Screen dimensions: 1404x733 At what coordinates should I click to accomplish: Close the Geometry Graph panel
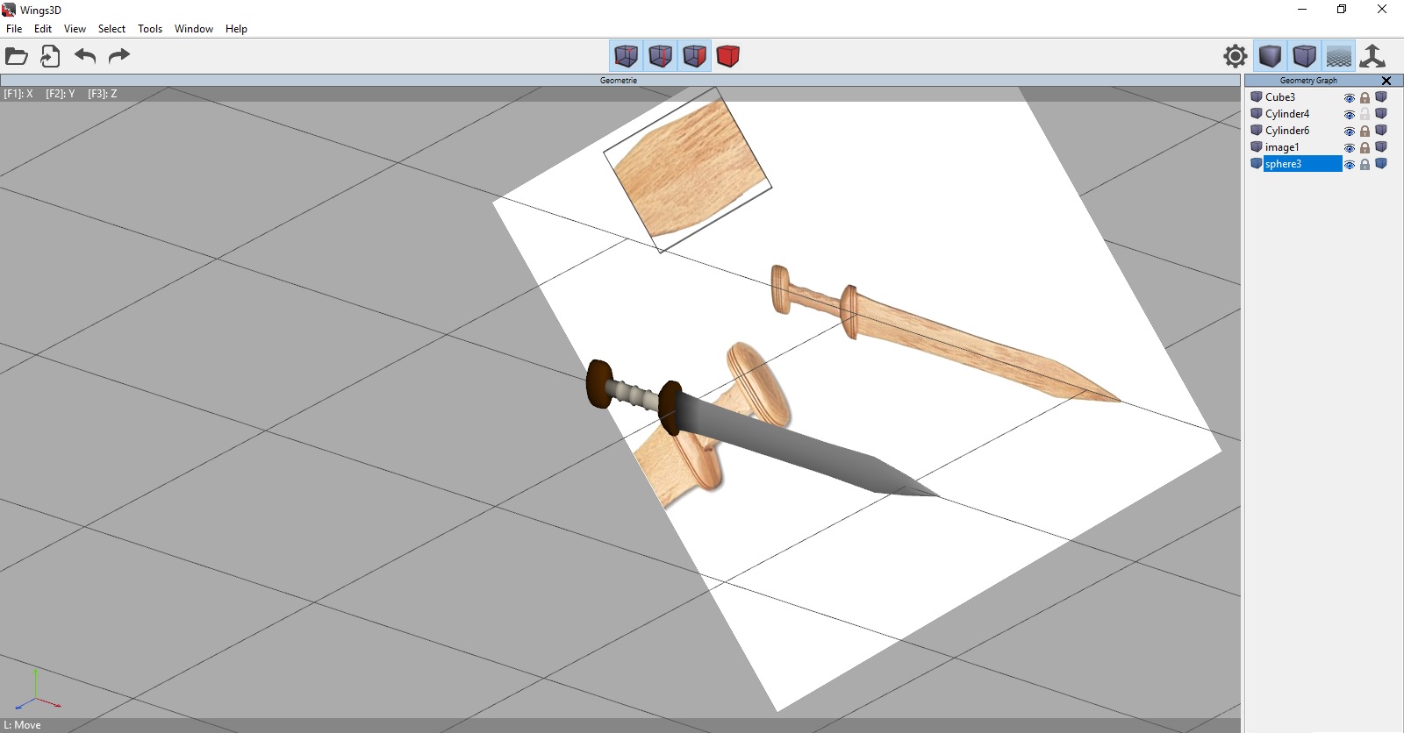click(x=1386, y=81)
